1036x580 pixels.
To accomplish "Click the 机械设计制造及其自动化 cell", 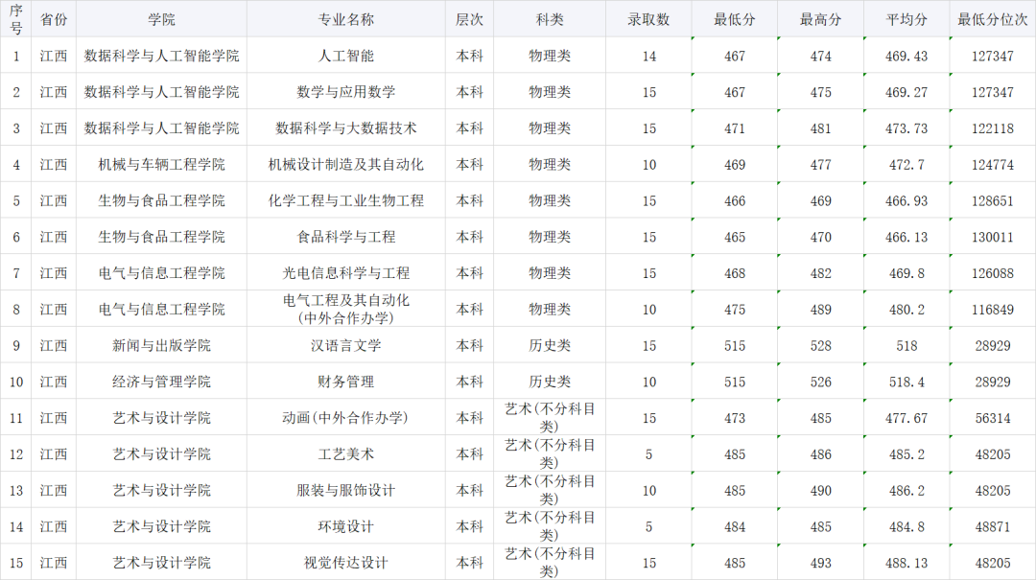I will pos(345,165).
